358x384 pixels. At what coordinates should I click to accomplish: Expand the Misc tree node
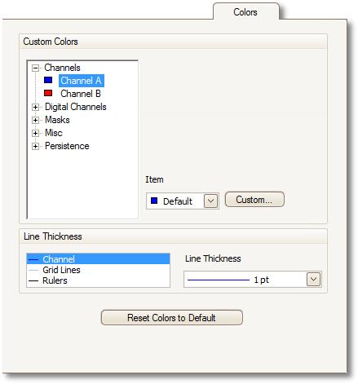pos(35,133)
